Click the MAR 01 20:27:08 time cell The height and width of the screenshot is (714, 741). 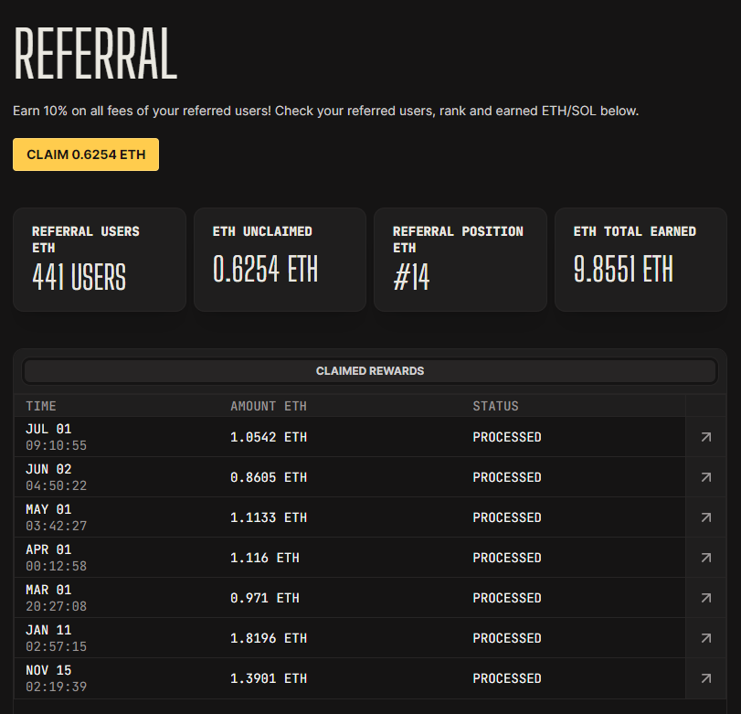[57, 598]
